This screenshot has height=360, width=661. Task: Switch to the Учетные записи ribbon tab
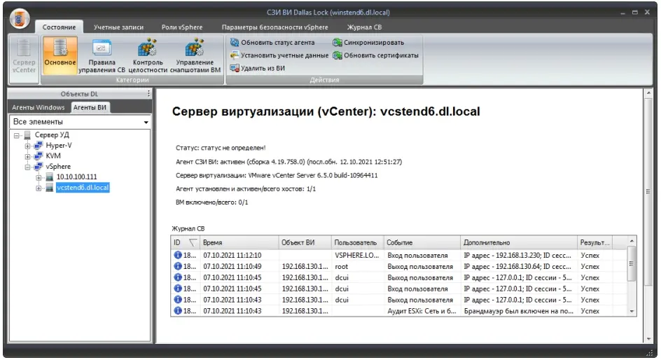(118, 27)
